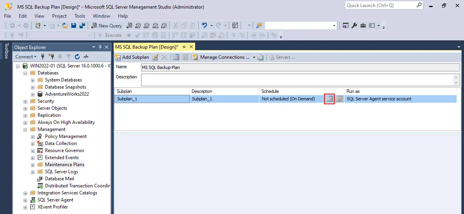Click the Activity Monitor icon

point(235,26)
